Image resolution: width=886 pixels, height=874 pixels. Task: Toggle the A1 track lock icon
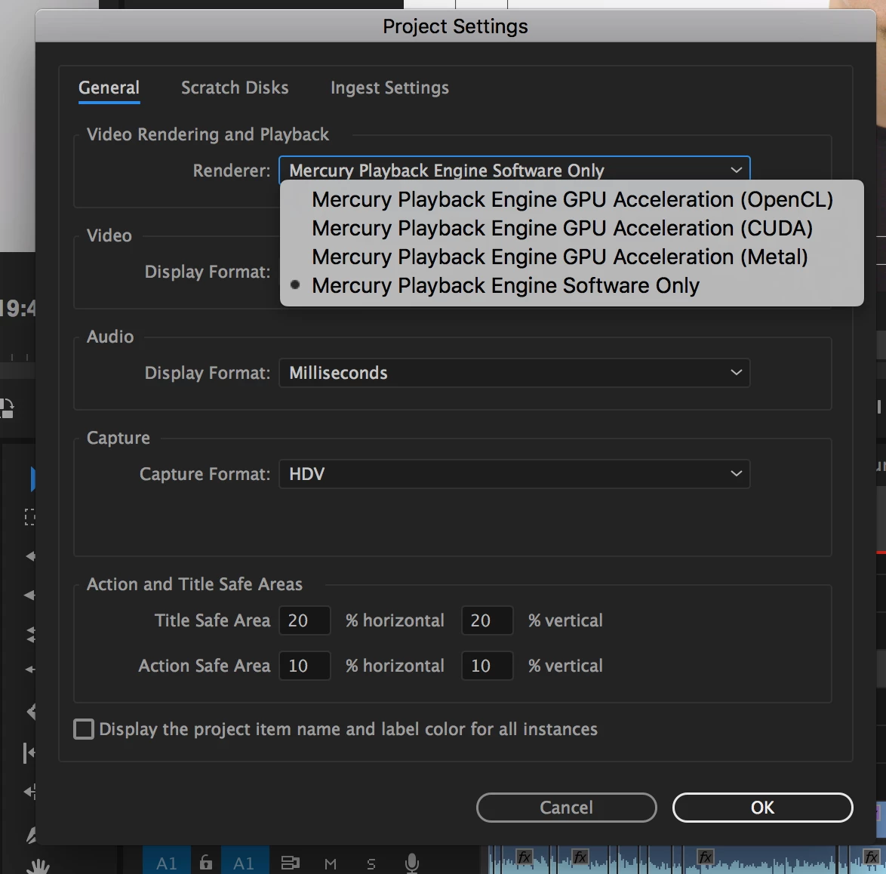point(206,862)
